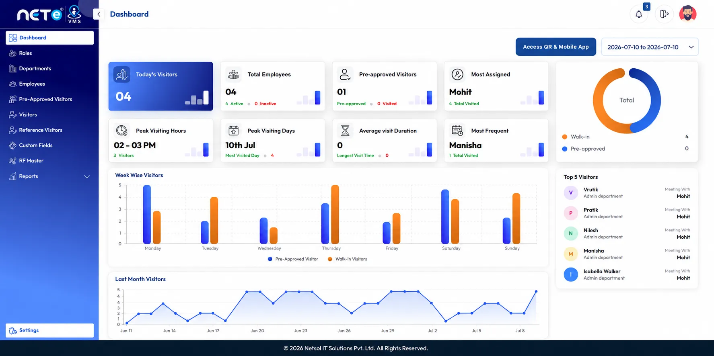
Task: Open Dashboard in the sidebar
Action: tap(49, 38)
